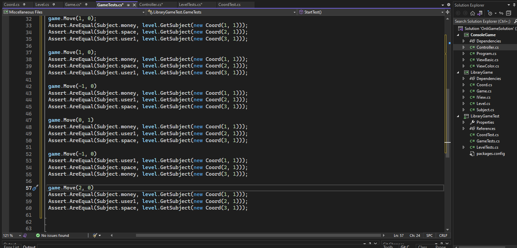Expand the LevelTests.cs tree node
The image size is (517, 248).
[x=463, y=147]
